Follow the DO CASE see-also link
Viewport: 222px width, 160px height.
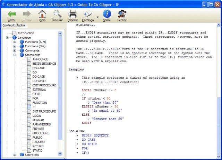(88, 140)
